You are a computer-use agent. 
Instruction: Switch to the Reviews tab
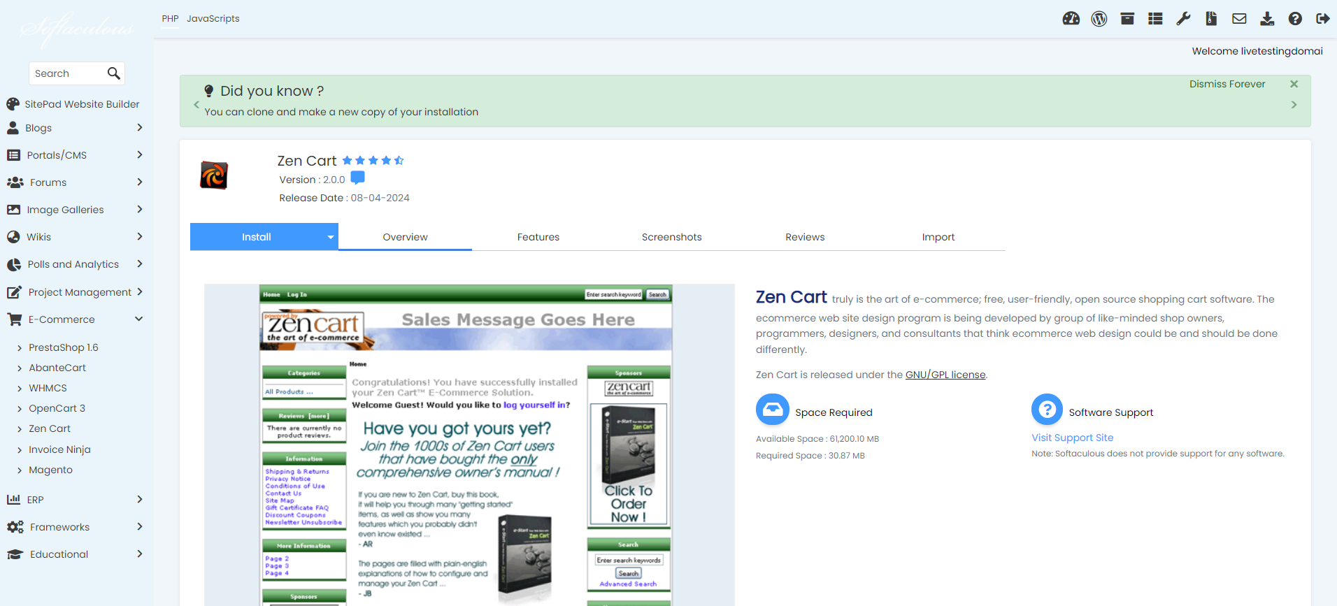(x=805, y=237)
